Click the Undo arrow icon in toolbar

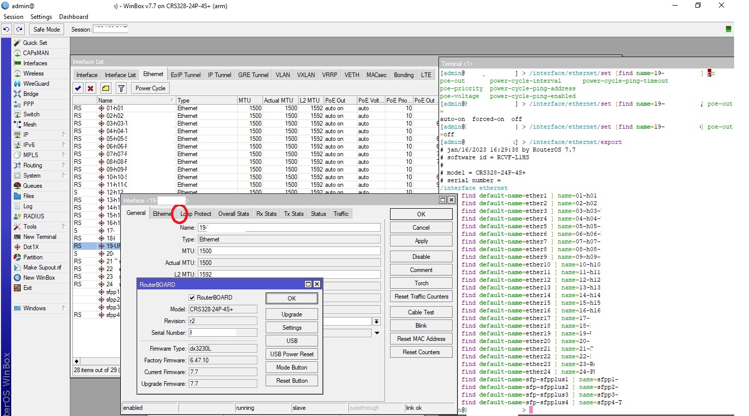coord(7,30)
